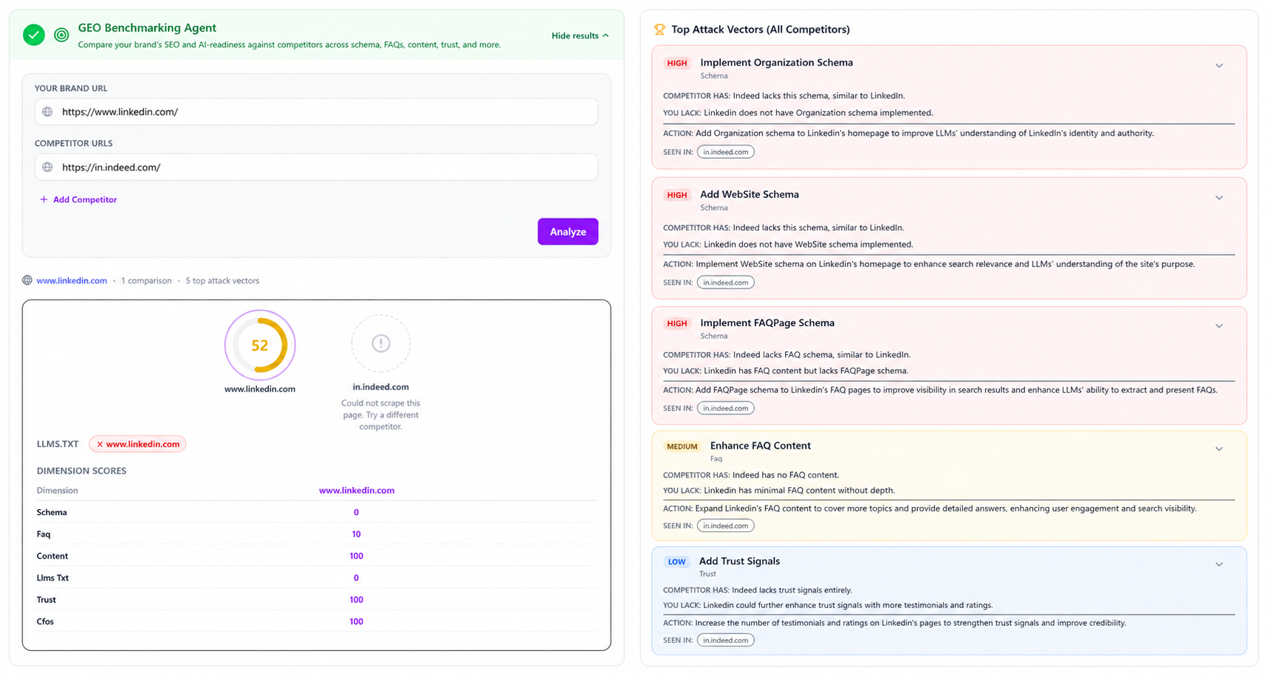Click the X icon in LLMS.TXT badge
This screenshot has width=1268, height=676.
(x=100, y=444)
